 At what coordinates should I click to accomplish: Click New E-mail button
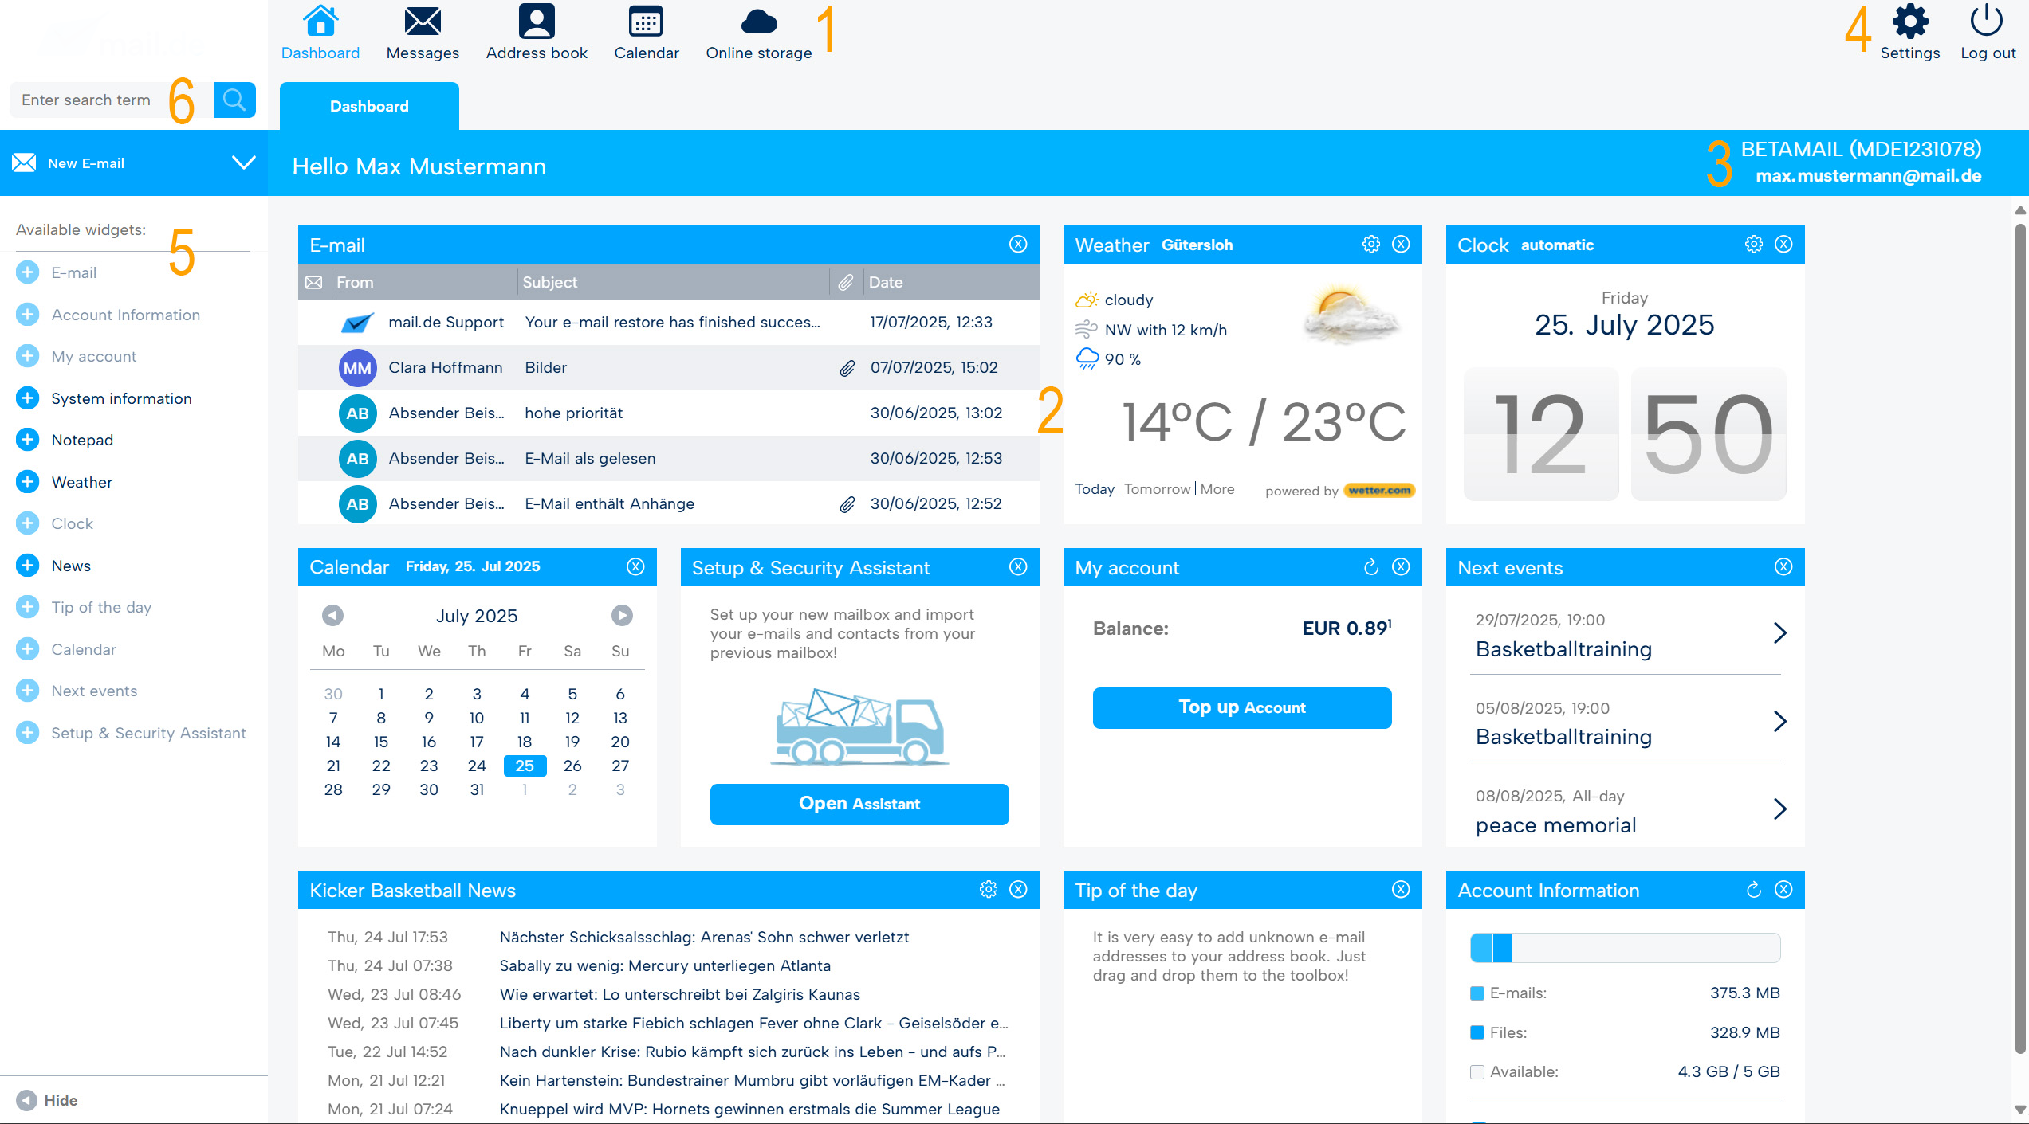pyautogui.click(x=85, y=163)
